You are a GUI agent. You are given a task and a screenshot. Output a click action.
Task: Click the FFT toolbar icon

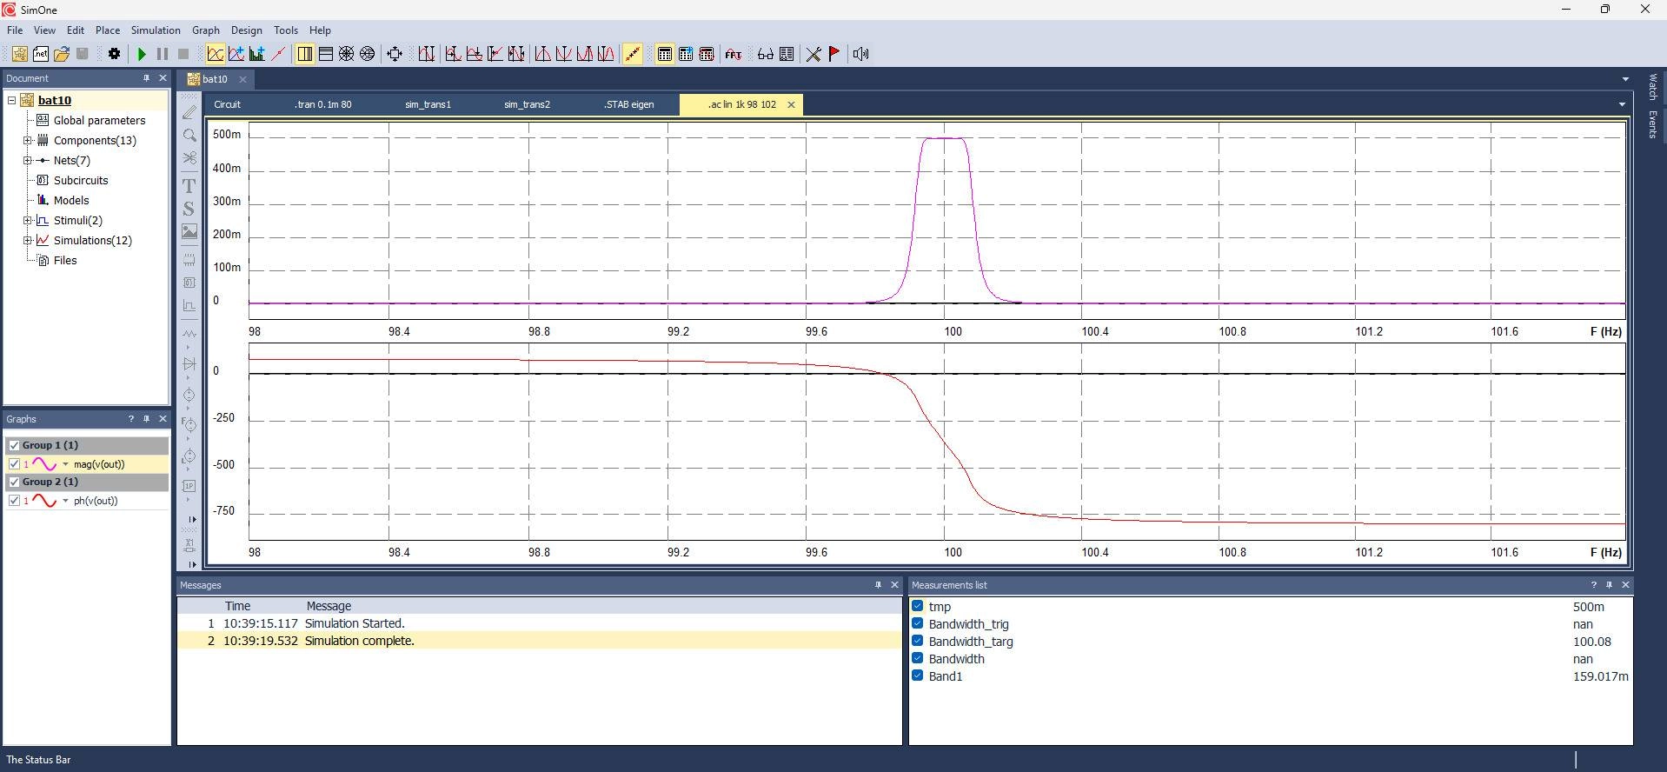[x=734, y=54]
